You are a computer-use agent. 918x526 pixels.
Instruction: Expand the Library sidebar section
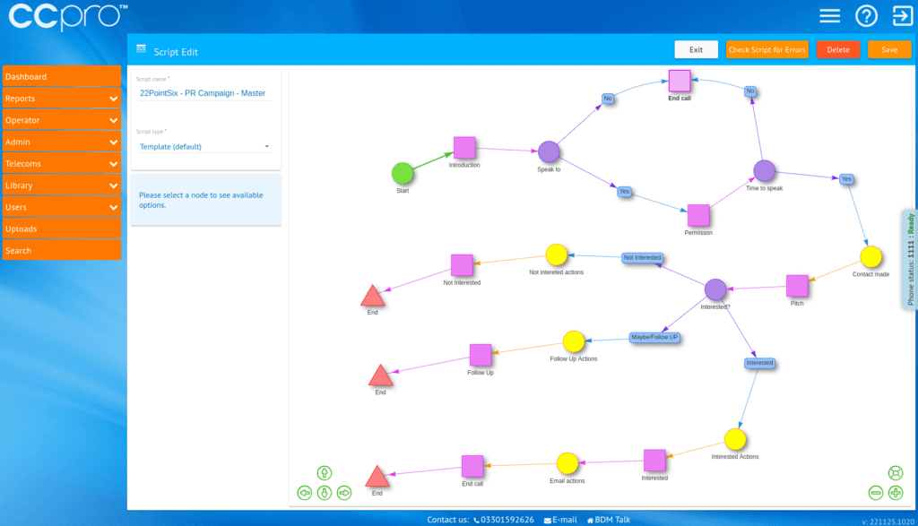click(62, 185)
